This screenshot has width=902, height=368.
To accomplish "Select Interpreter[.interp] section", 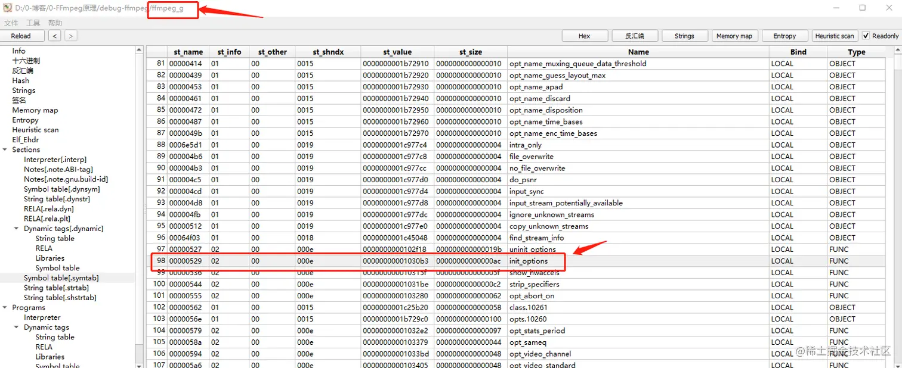I will coord(55,160).
